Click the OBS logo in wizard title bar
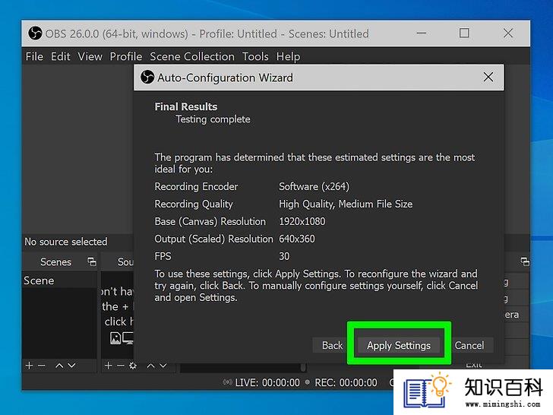Image resolution: width=553 pixels, height=415 pixels. click(x=147, y=77)
